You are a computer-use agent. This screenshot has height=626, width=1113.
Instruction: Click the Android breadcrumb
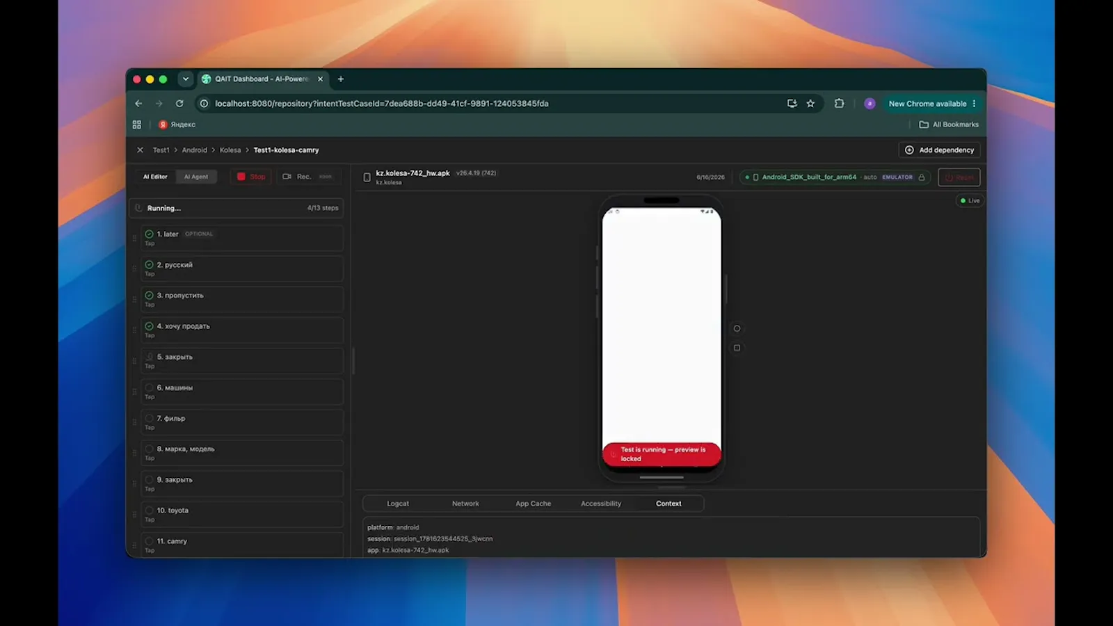point(195,150)
